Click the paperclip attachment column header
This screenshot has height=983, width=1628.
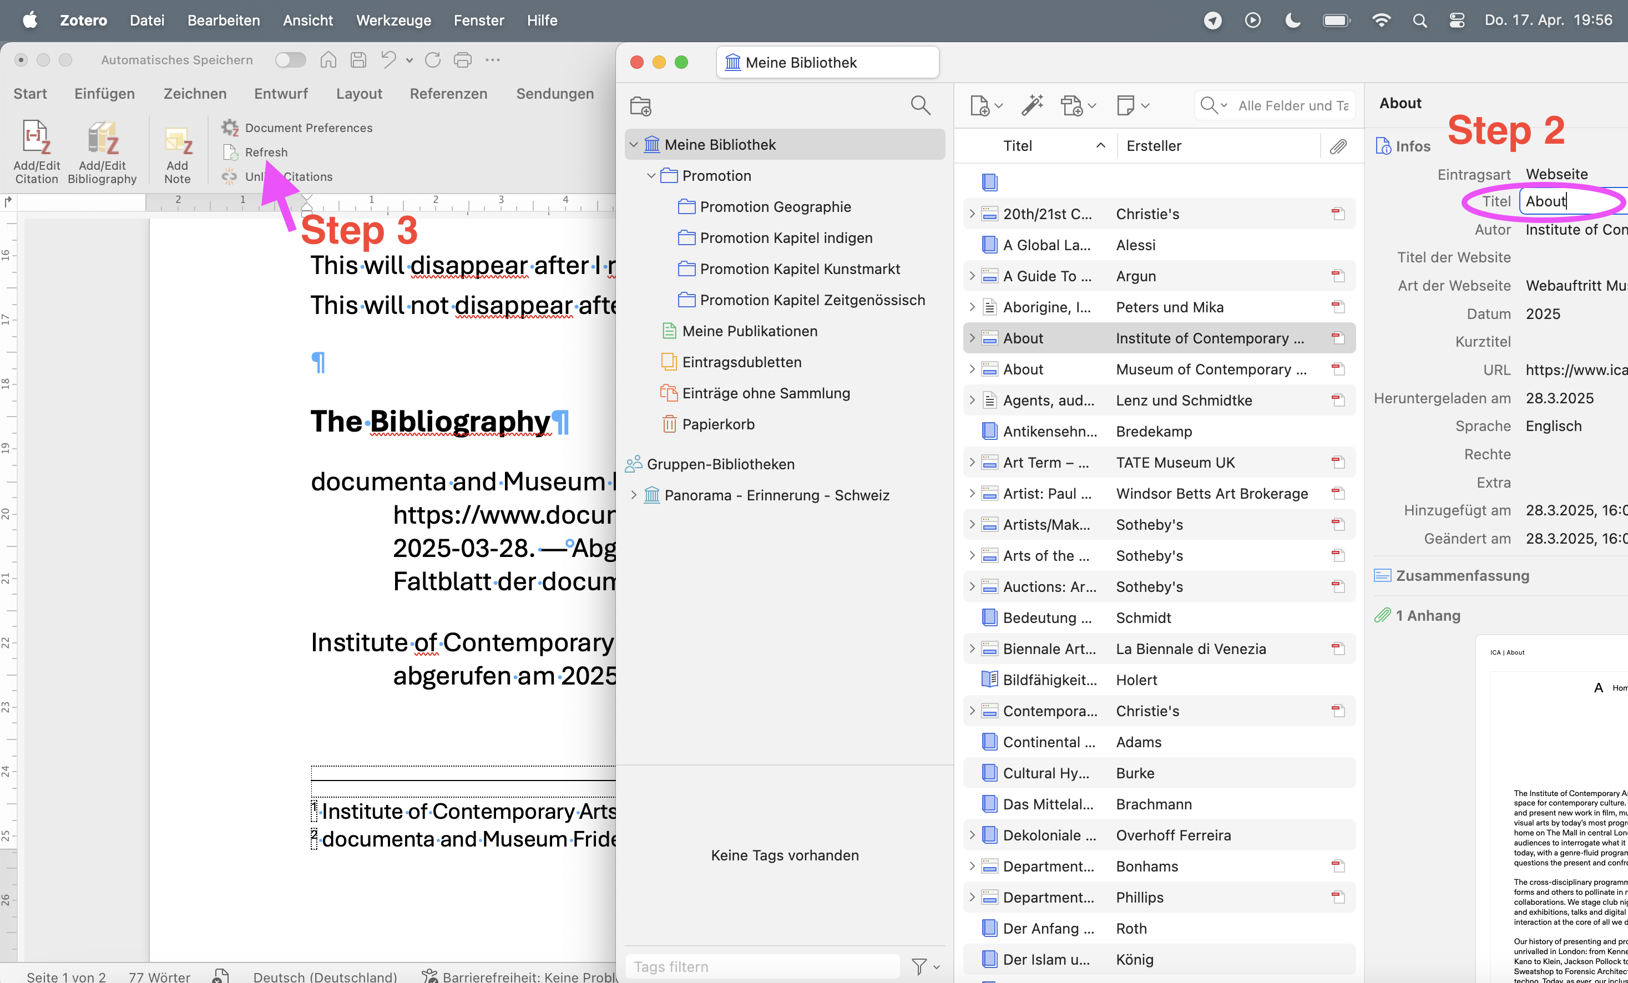point(1338,146)
